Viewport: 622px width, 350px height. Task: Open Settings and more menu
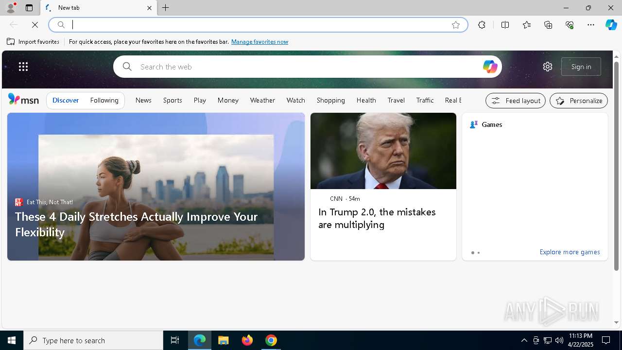click(591, 25)
